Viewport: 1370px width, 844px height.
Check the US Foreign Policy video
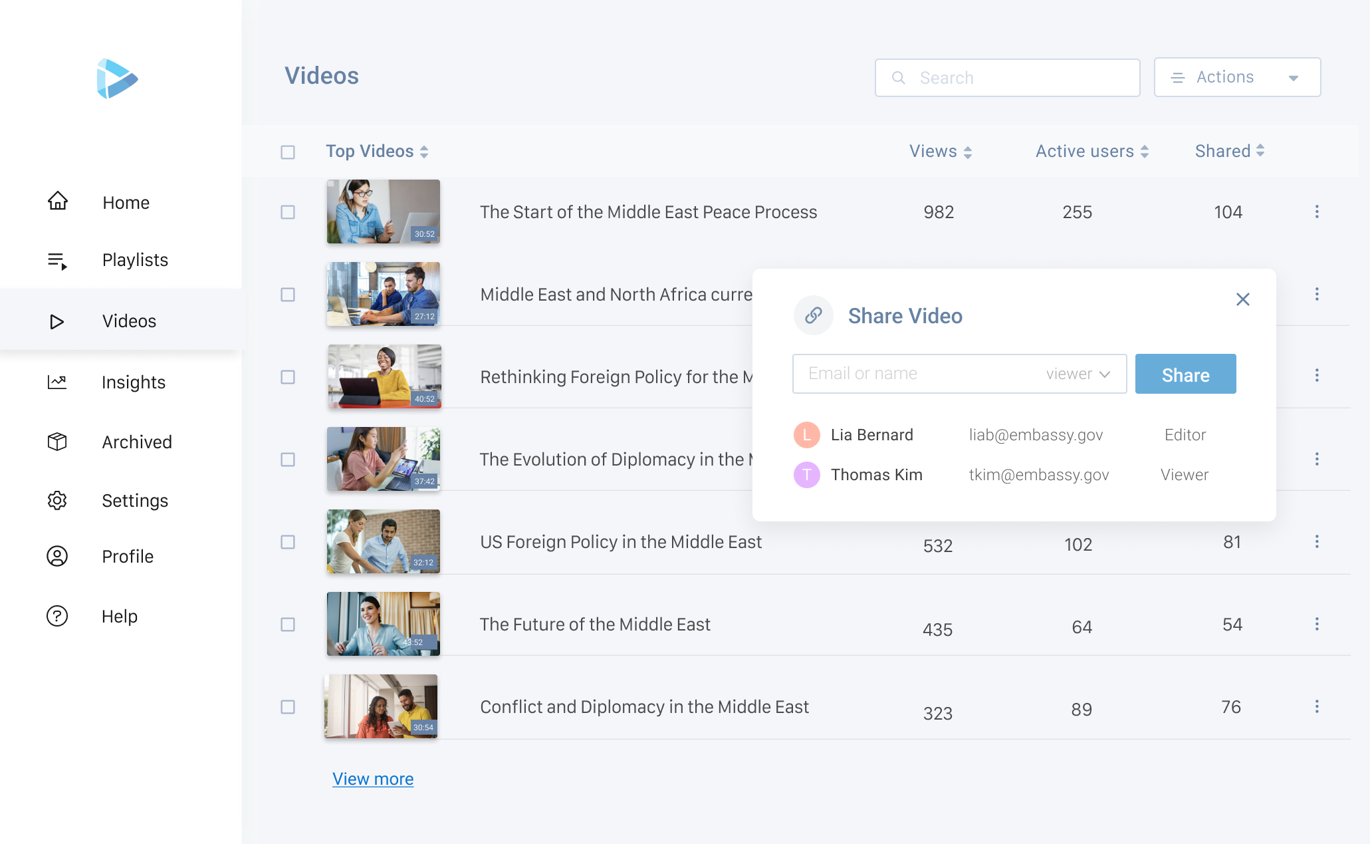(x=288, y=542)
